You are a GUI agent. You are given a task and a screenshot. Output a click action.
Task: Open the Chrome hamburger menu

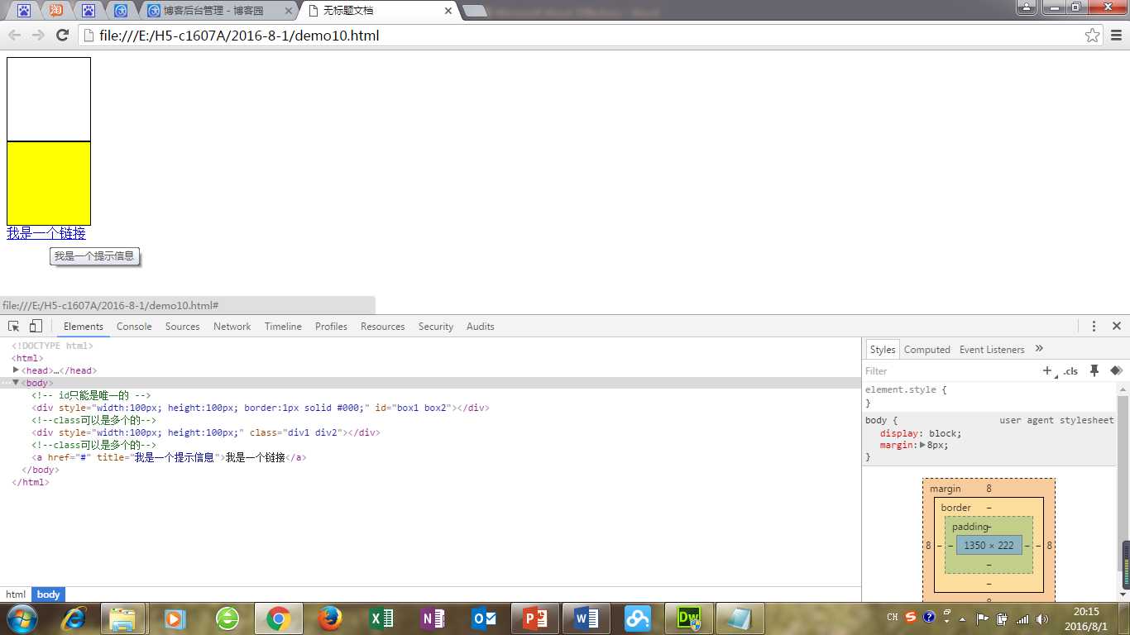pyautogui.click(x=1116, y=35)
